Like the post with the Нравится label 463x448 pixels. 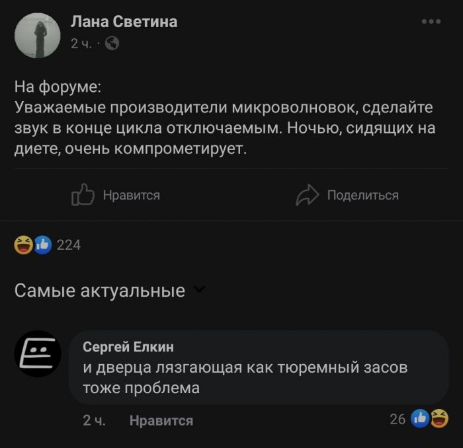coord(132,195)
